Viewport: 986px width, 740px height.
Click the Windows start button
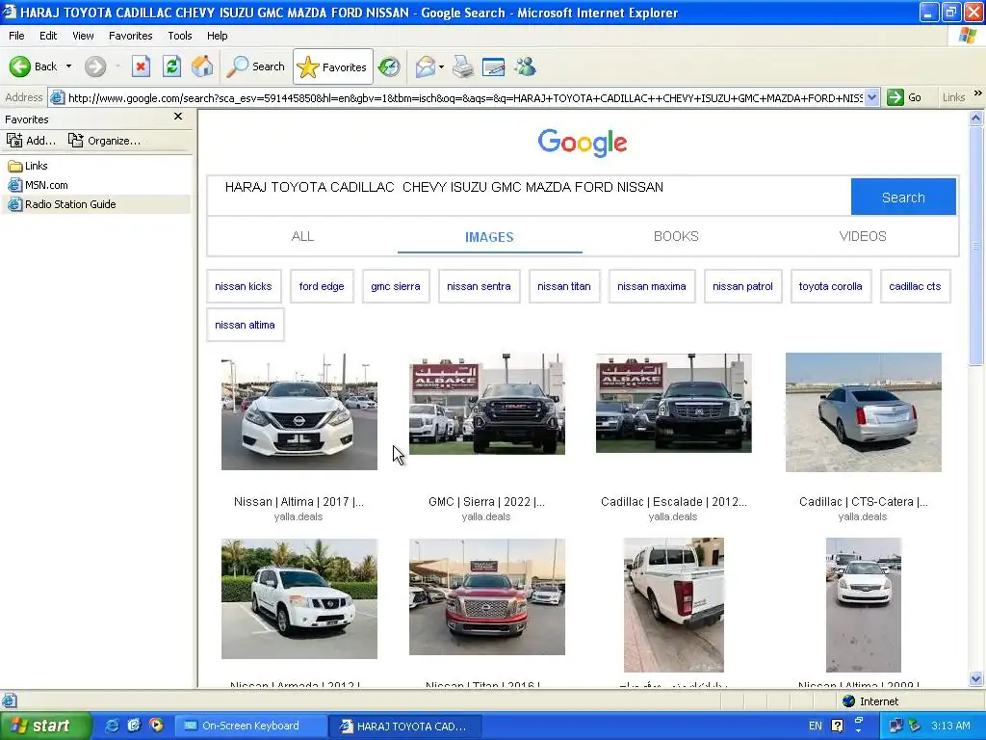click(44, 726)
